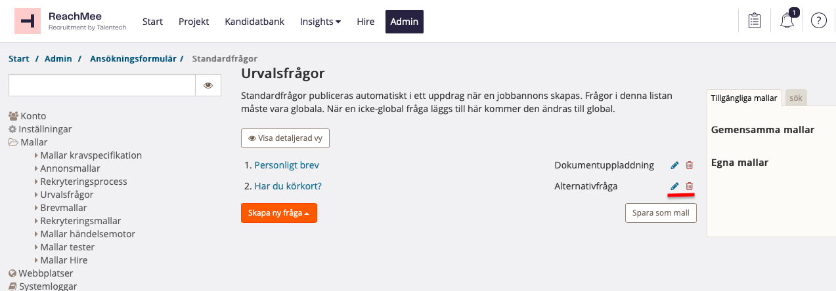836x291 pixels.
Task: Open the Insights dropdown menu
Action: click(320, 22)
